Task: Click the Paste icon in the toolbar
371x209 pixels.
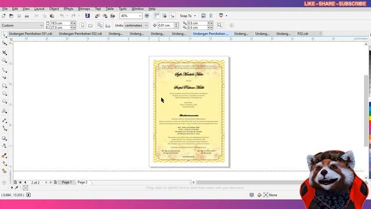Action: (x=52, y=16)
